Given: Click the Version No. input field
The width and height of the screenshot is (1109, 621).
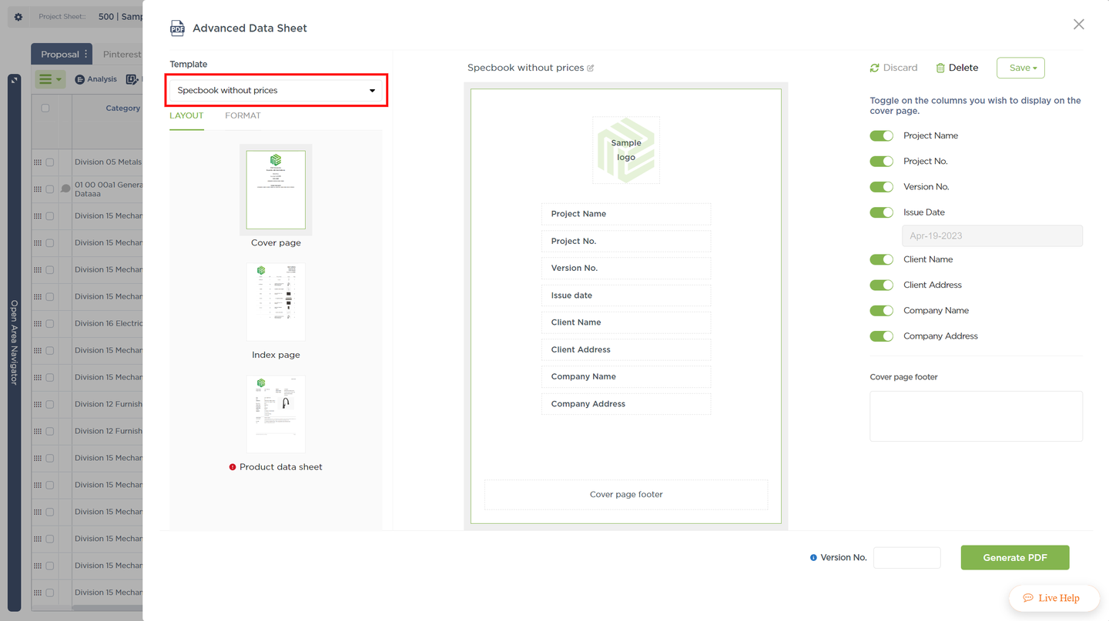Looking at the screenshot, I should (907, 558).
